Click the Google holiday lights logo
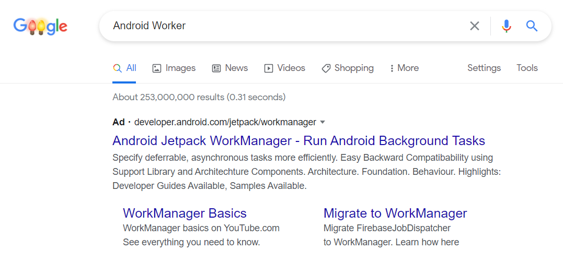Image resolution: width=563 pixels, height=262 pixels. (x=40, y=26)
